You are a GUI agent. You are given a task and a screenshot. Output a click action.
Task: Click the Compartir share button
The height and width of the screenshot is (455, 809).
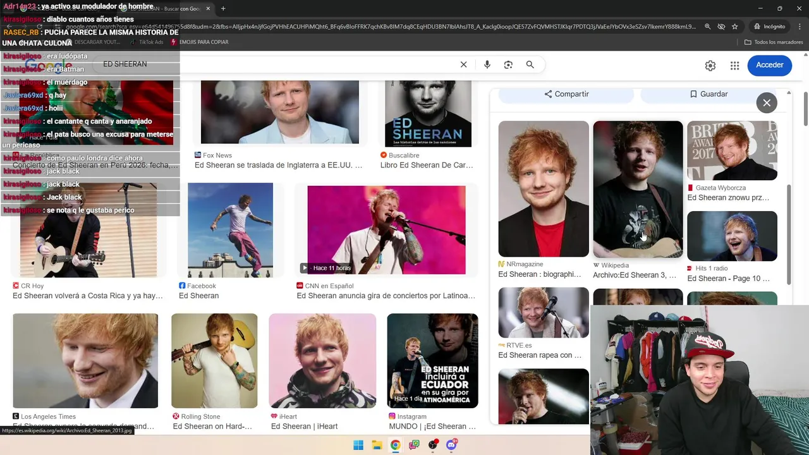click(x=566, y=94)
